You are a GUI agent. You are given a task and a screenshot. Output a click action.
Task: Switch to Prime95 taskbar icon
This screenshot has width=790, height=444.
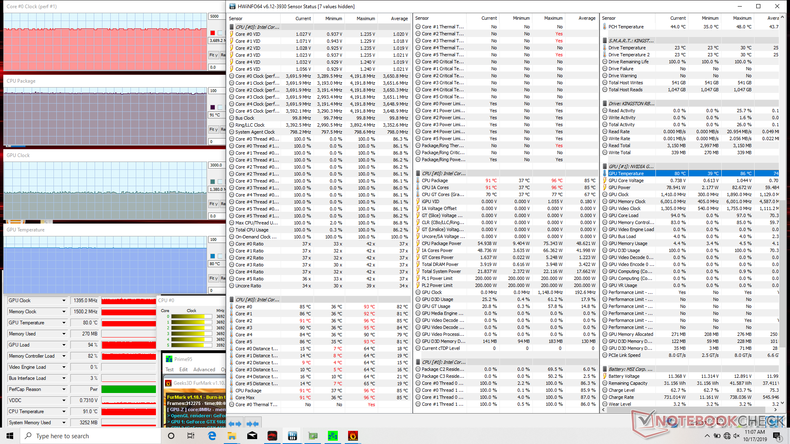333,436
